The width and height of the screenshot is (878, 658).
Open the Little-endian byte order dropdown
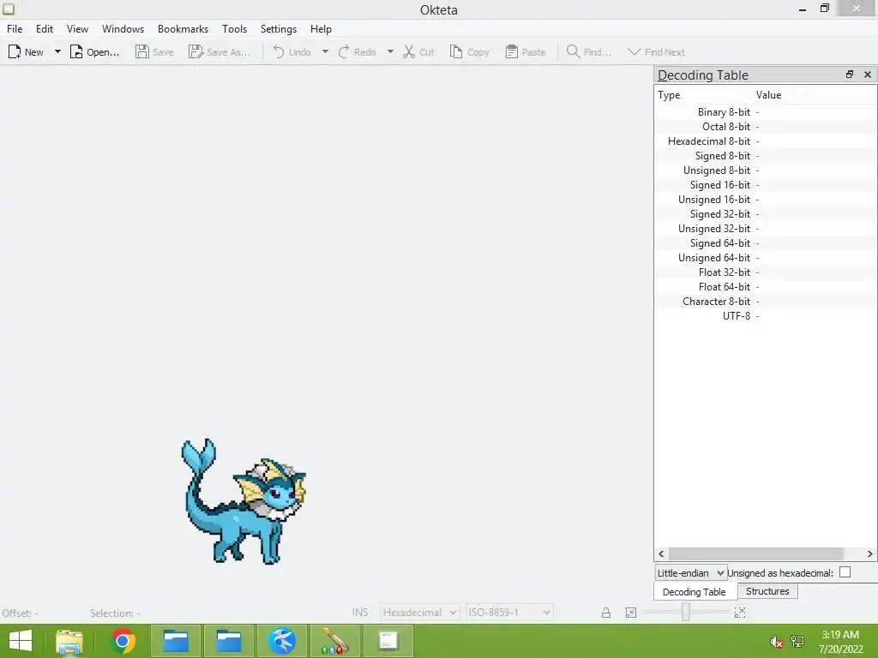(x=691, y=573)
